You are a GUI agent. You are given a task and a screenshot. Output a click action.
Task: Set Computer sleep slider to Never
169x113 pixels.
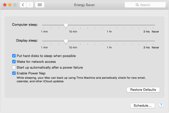pyautogui.click(x=155, y=25)
